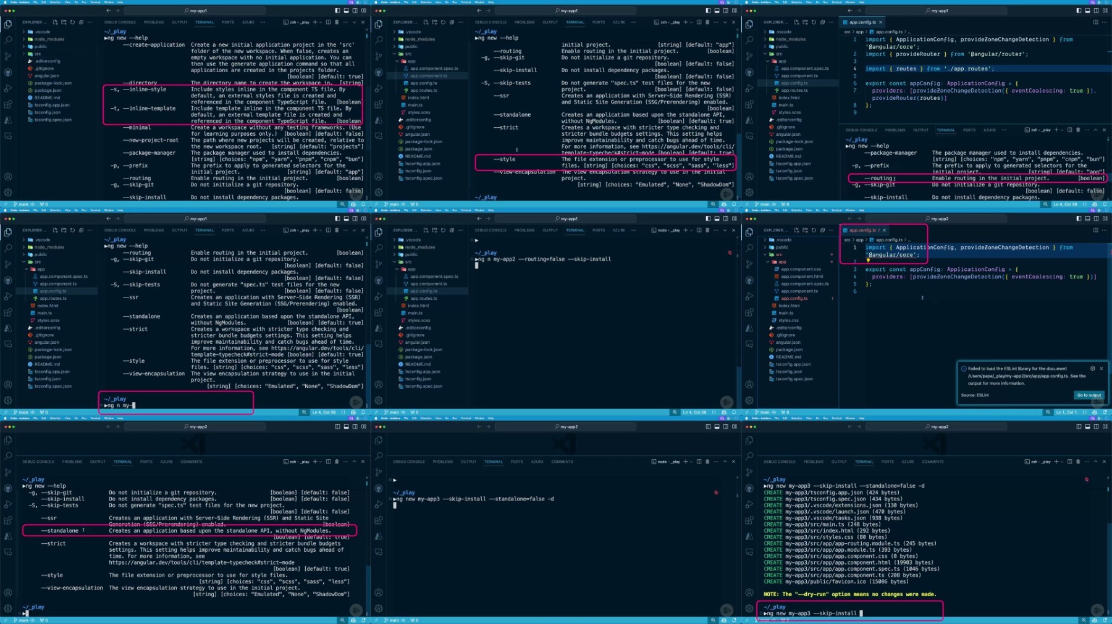Click the Ln 1, Col 1 status bar item
This screenshot has height=624, width=1112.
[1066, 412]
